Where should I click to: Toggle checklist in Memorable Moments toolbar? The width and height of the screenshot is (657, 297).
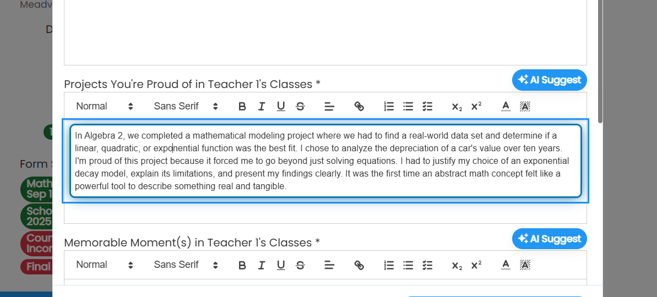427,265
